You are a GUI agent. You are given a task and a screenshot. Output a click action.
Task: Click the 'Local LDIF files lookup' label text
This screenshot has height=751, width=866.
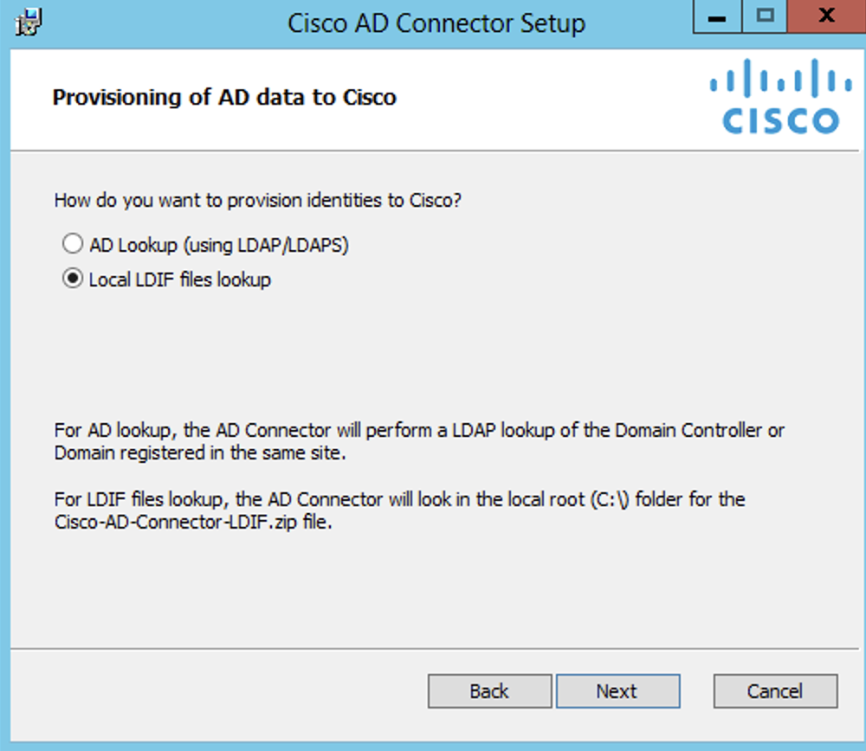point(180,279)
